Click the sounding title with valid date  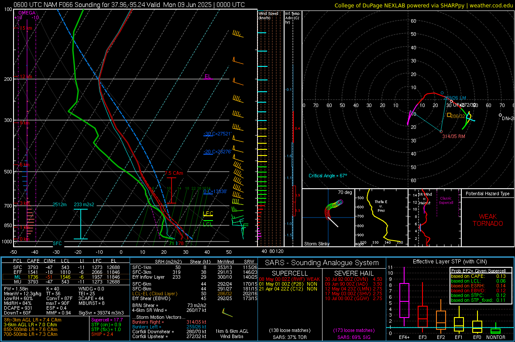129,5
